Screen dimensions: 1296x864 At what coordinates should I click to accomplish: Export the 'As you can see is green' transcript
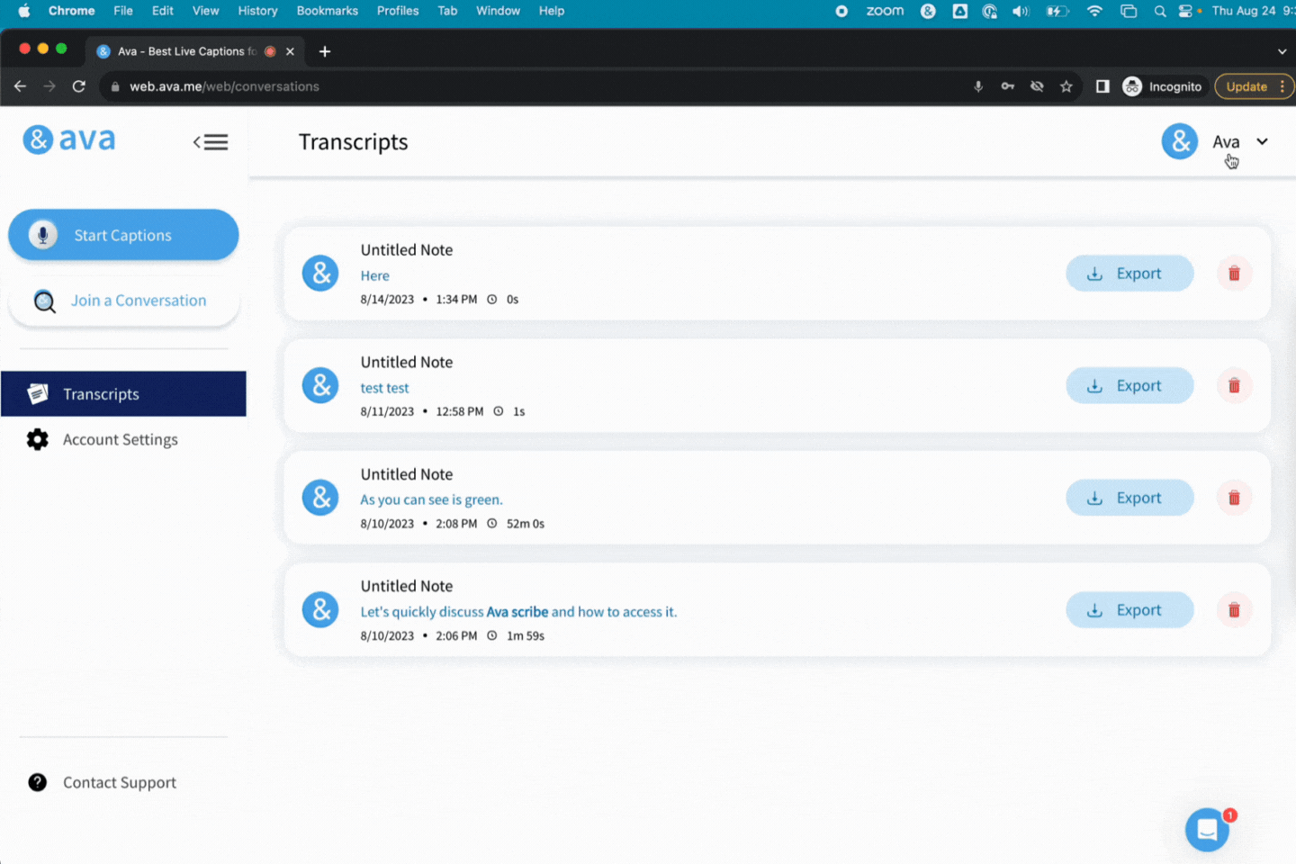[1129, 498]
